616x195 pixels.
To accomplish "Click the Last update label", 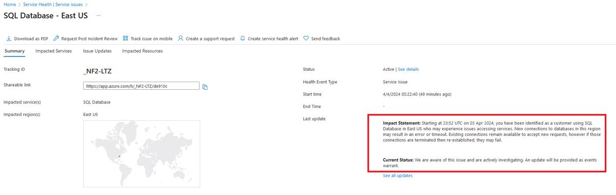I will (314, 119).
